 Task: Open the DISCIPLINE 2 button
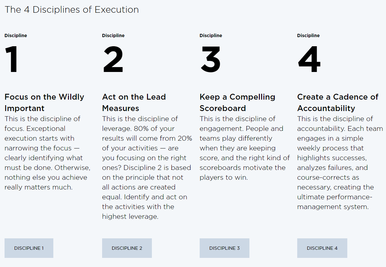click(x=127, y=248)
